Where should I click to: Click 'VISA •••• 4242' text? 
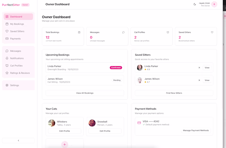[x=151, y=122]
